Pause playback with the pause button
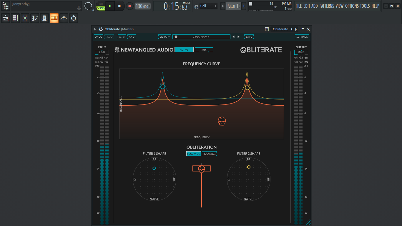This screenshot has height=226, width=402. (110, 6)
